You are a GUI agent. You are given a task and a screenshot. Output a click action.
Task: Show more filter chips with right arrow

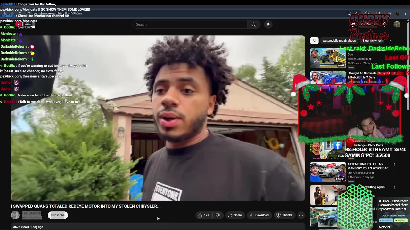pos(390,41)
